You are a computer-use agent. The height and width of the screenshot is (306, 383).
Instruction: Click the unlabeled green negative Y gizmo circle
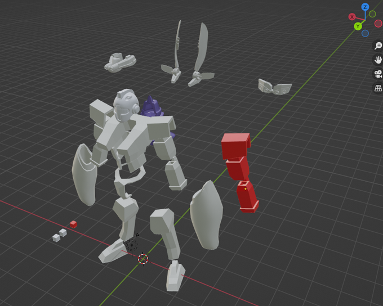pyautogui.click(x=372, y=14)
